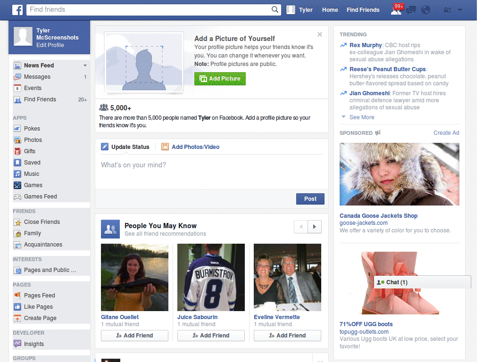
Task: Select the Add Photos/Video tab
Action: point(191,147)
